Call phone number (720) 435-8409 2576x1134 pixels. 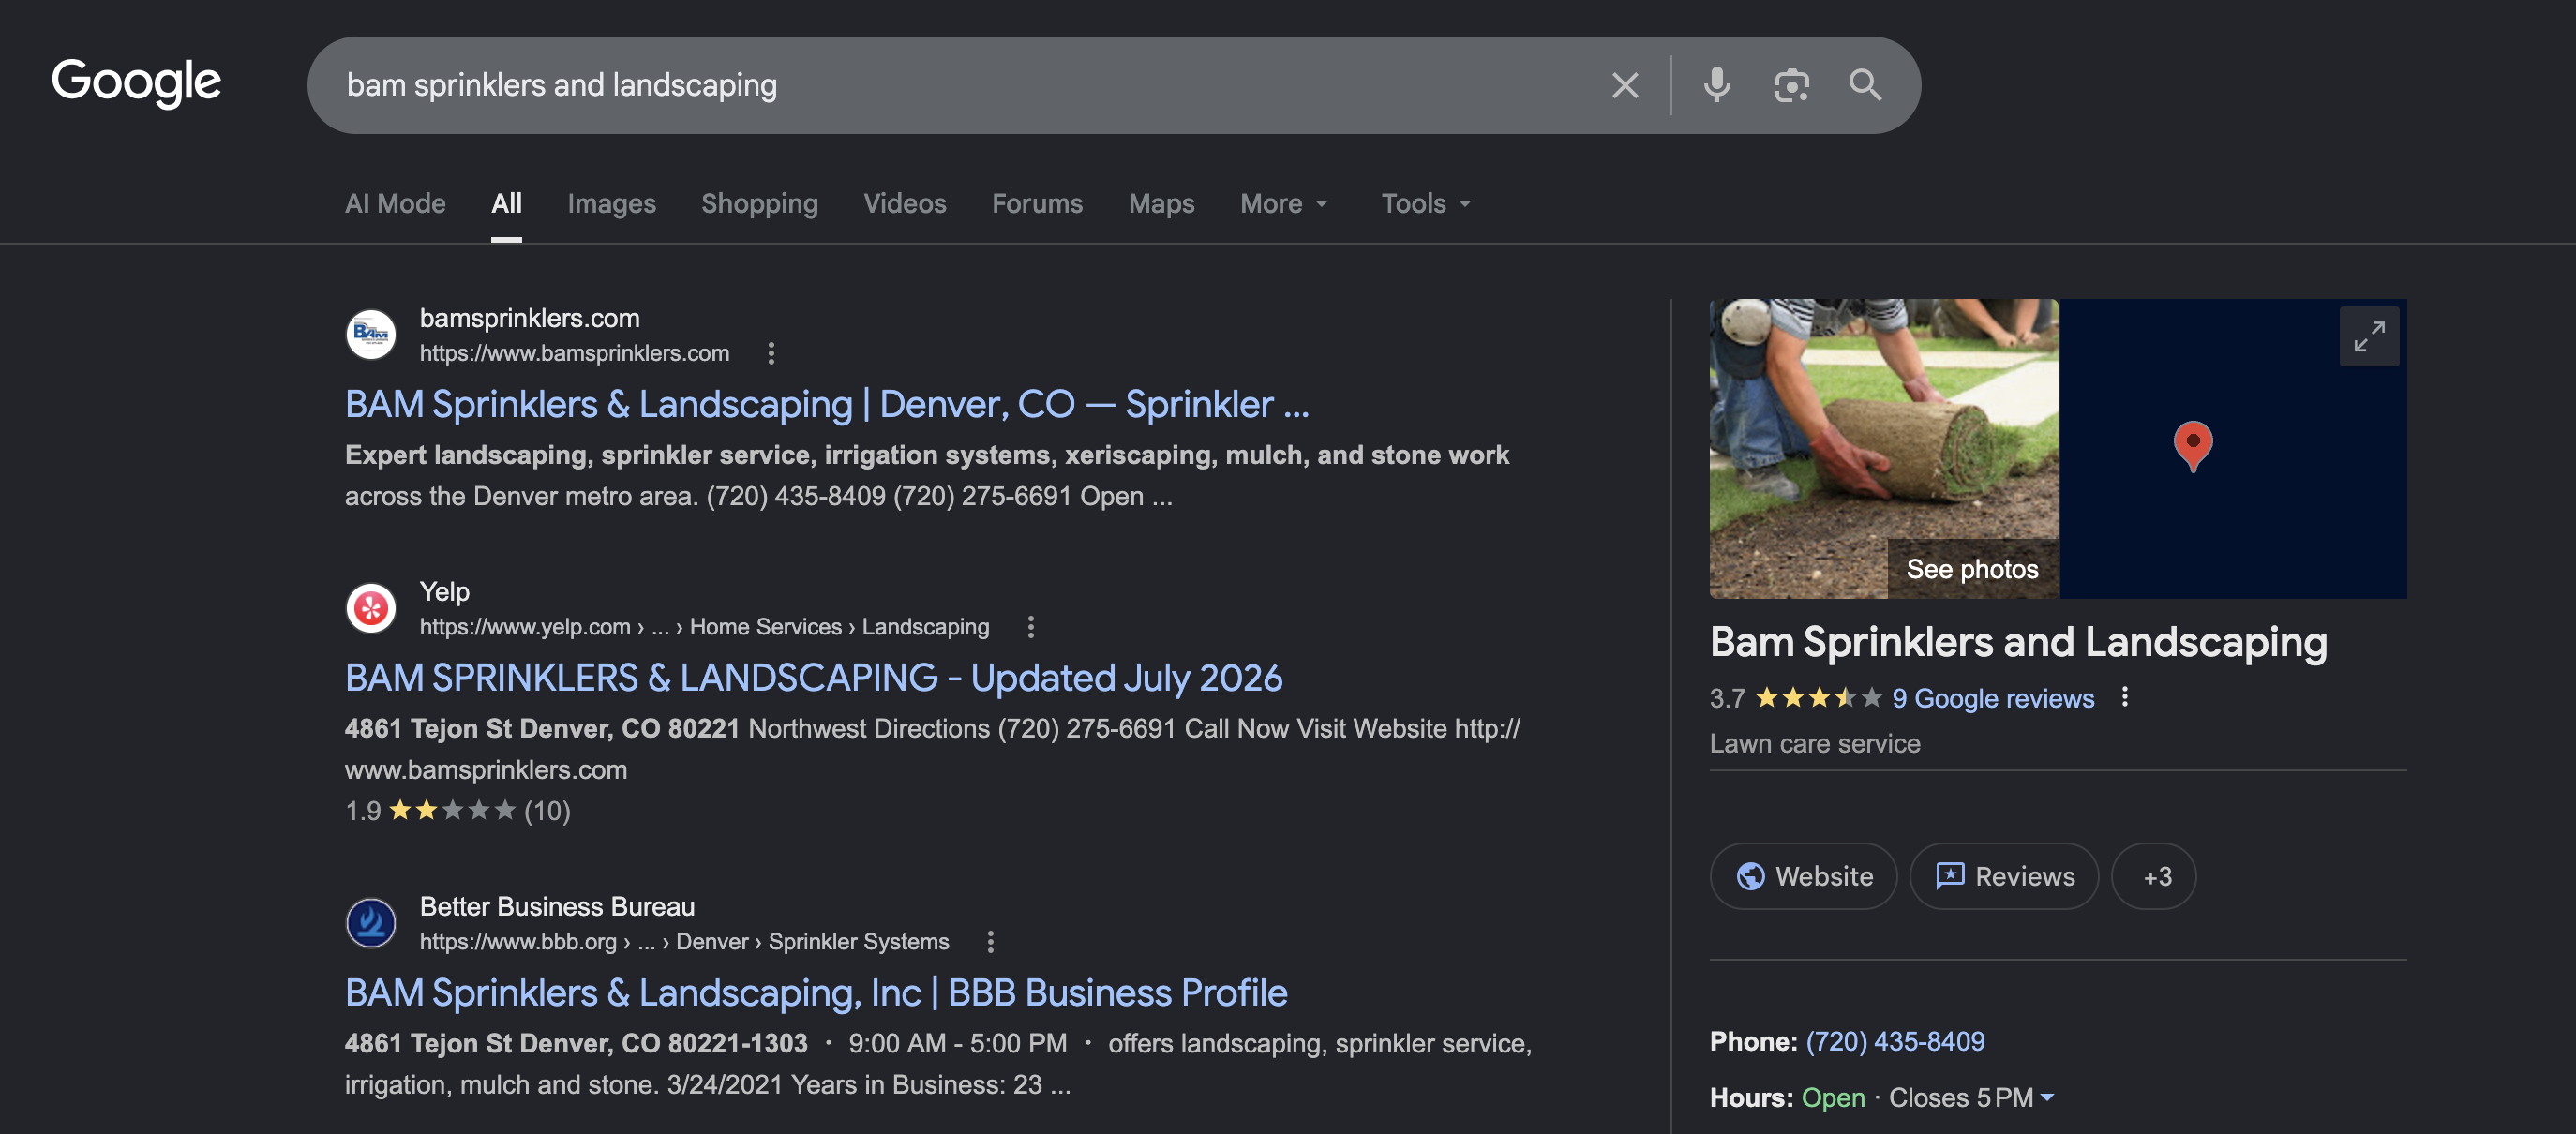1894,1042
